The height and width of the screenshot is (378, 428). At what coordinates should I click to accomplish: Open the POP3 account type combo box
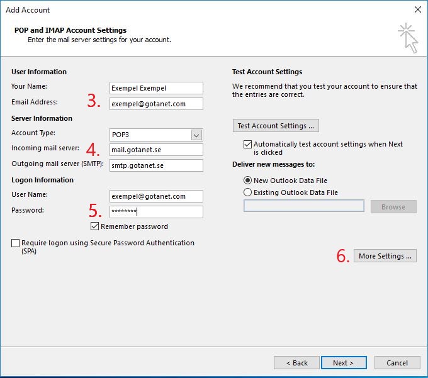point(156,135)
